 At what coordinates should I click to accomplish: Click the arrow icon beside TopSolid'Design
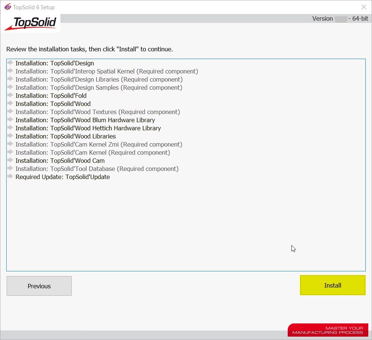pos(10,62)
